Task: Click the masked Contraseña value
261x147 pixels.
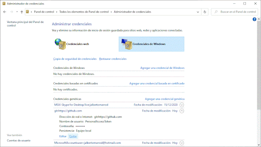Action: (x=80, y=126)
